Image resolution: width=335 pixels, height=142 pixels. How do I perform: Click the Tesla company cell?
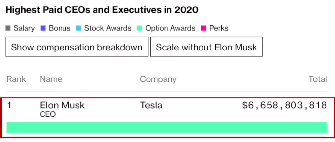click(151, 106)
